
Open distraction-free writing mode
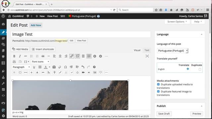coord(147,56)
